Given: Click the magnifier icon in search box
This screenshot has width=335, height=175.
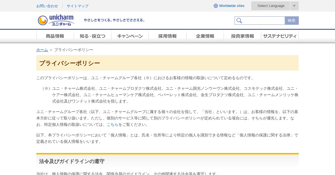Looking at the screenshot, I should point(239,21).
